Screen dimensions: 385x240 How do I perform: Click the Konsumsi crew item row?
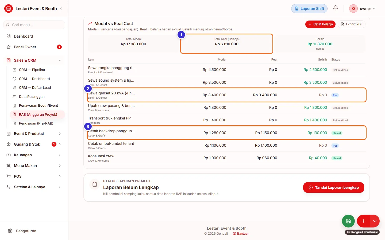pyautogui.click(x=227, y=158)
